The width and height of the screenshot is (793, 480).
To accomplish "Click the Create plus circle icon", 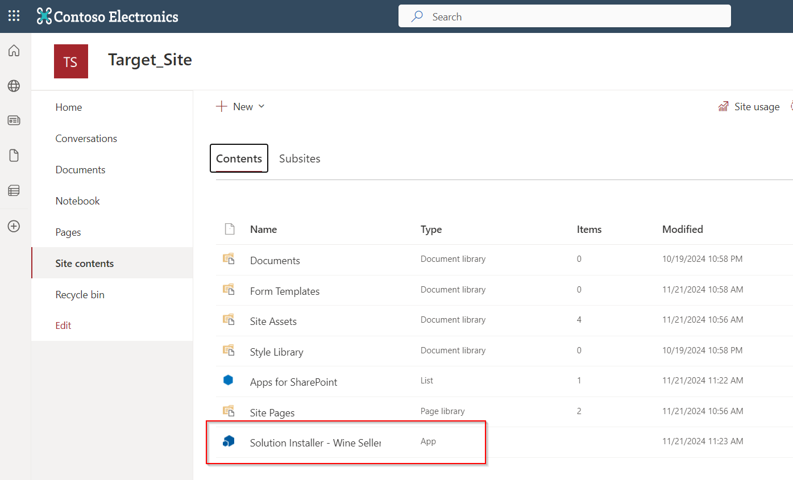I will [x=14, y=226].
